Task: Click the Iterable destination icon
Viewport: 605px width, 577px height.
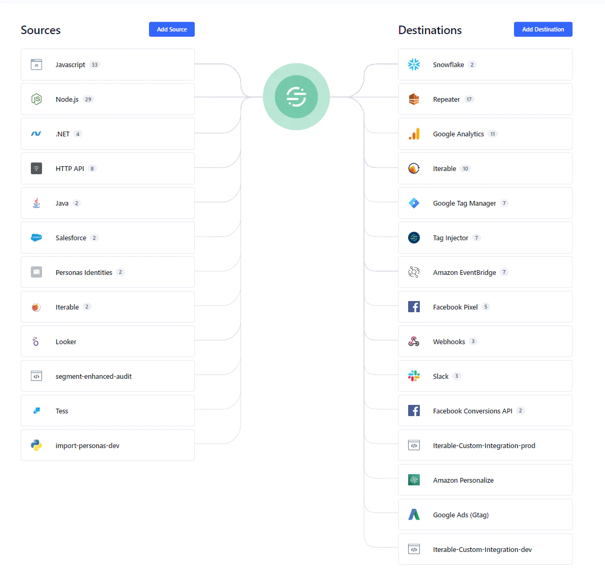Action: coord(414,168)
